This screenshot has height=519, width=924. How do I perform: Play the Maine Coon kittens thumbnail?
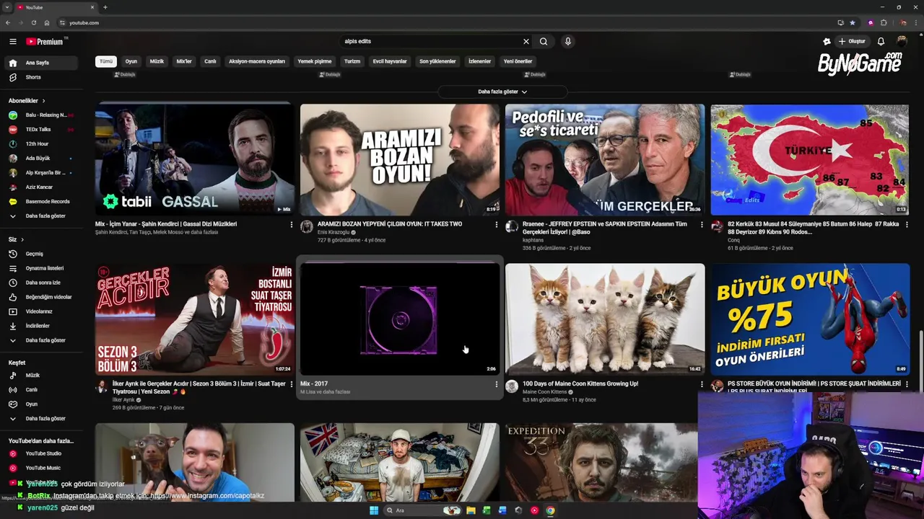[x=605, y=319]
